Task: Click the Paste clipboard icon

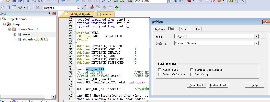Action: [40, 1]
